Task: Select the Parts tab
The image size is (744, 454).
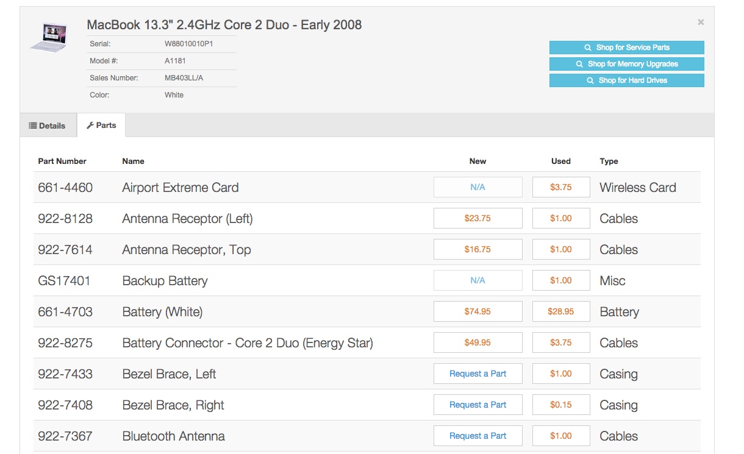Action: coord(101,126)
